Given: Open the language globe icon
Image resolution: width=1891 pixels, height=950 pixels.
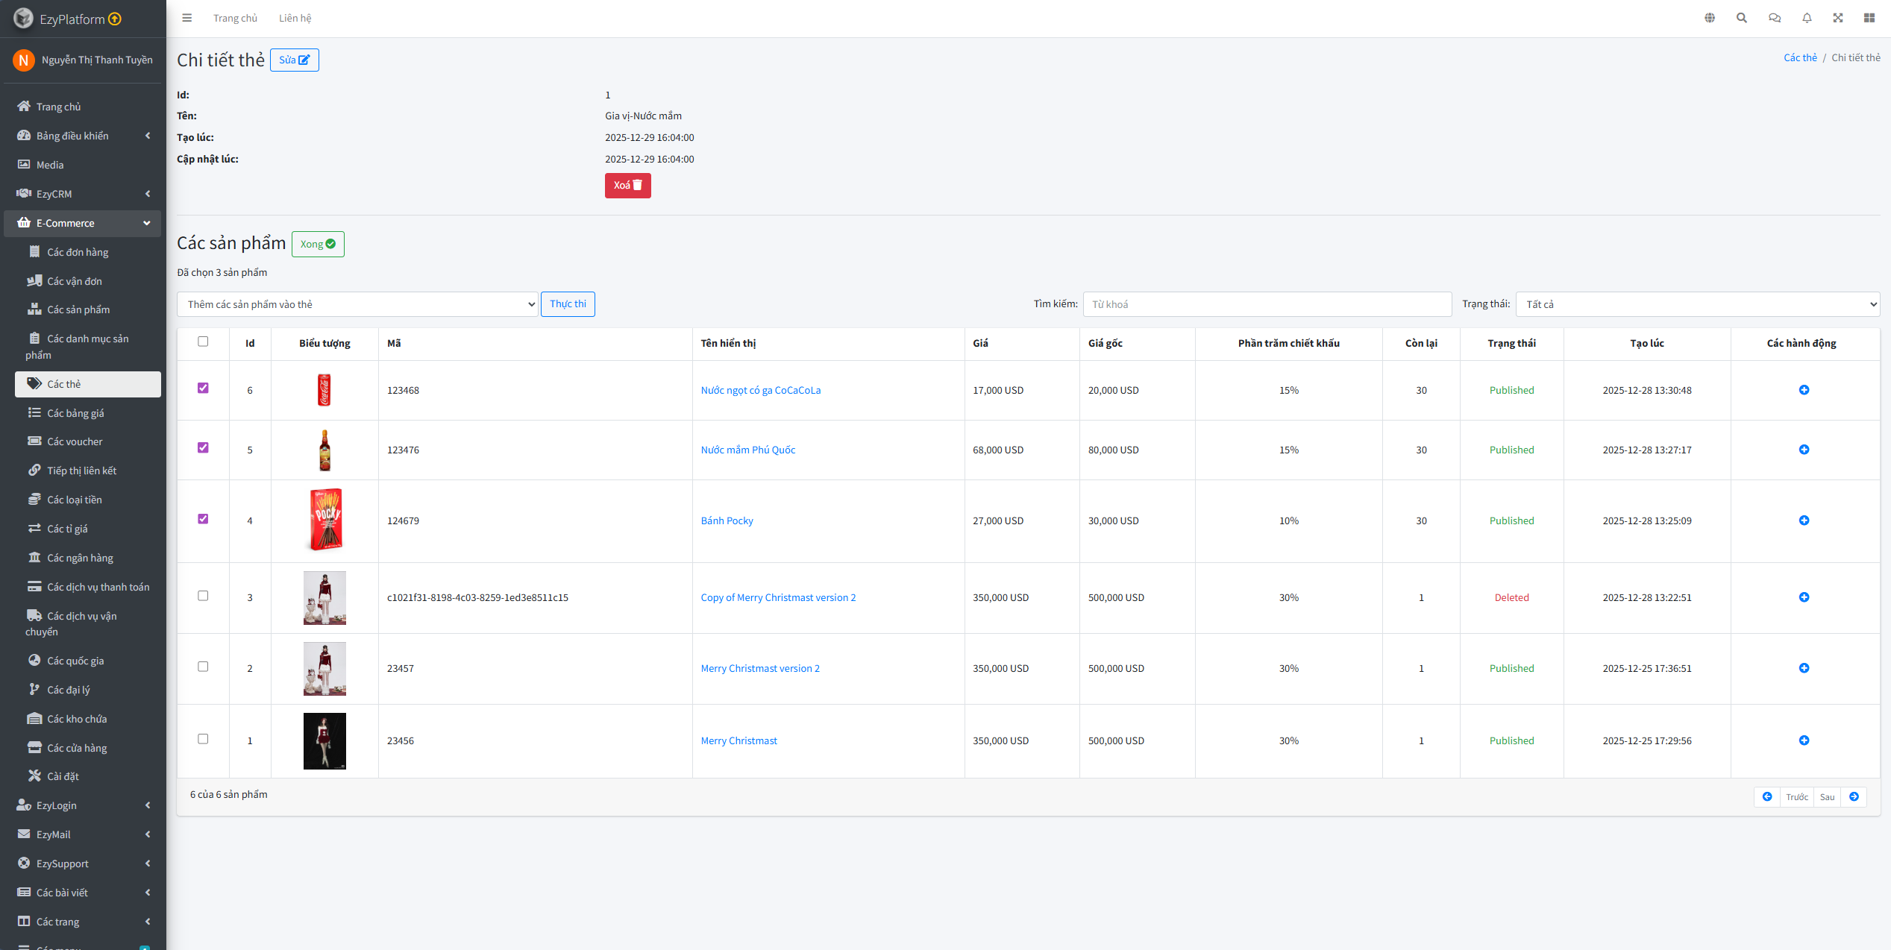Looking at the screenshot, I should [x=1710, y=18].
